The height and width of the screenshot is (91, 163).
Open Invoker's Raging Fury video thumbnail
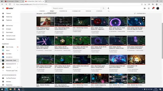pos(100,79)
